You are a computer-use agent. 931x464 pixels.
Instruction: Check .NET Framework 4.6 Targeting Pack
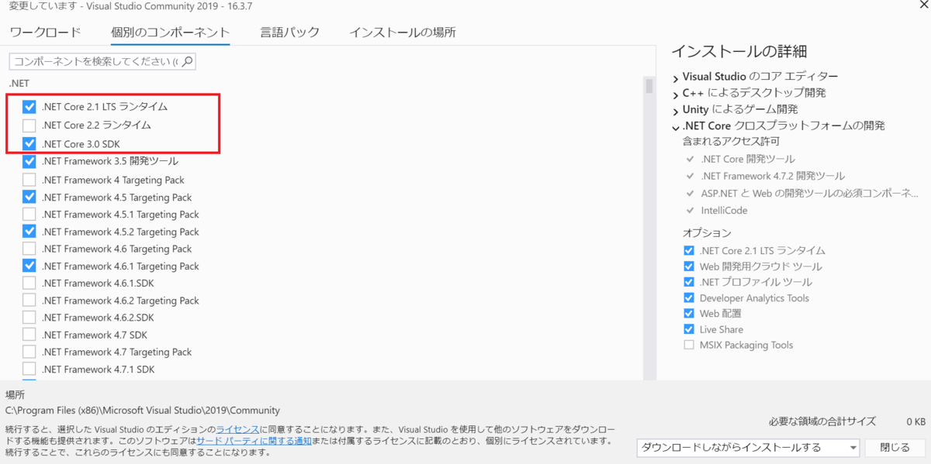pos(29,249)
